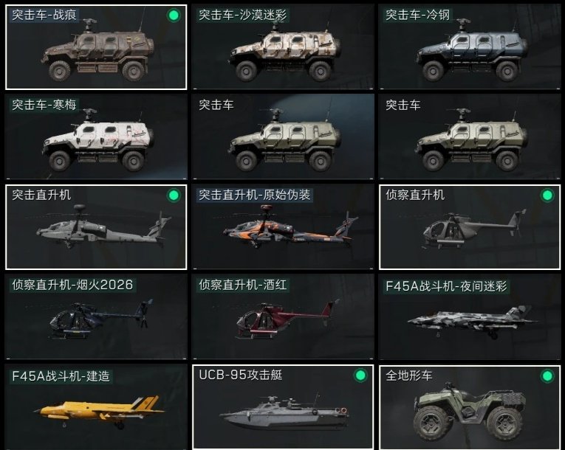Select the unnamed 突击车 in the middle column

tap(283, 136)
